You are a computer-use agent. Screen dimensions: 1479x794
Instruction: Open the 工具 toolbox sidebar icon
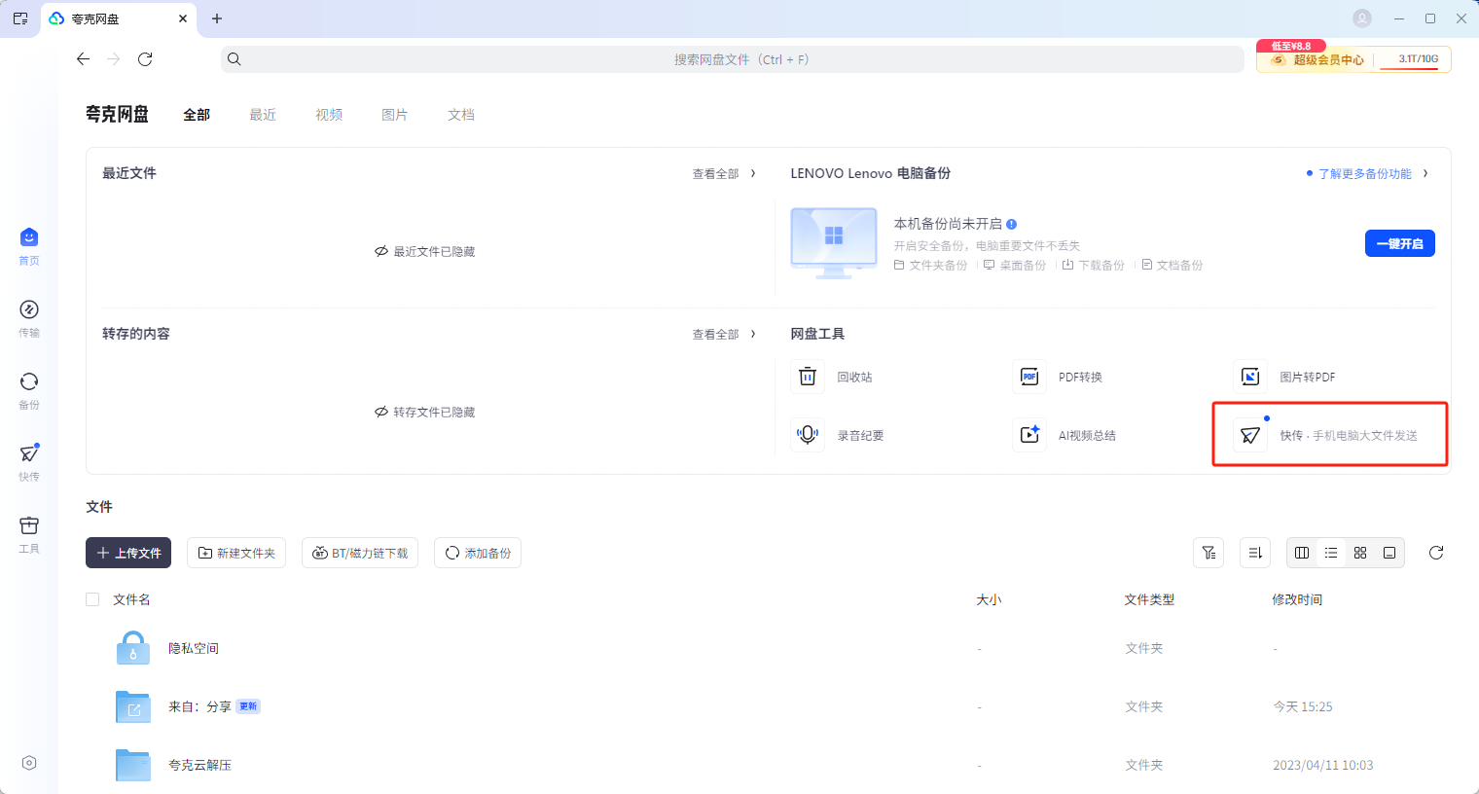29,525
